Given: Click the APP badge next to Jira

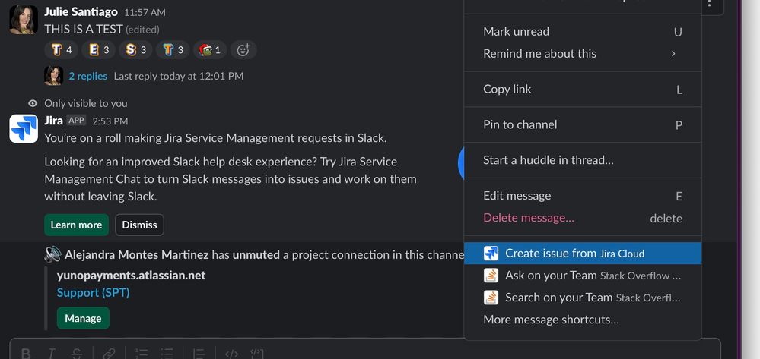Looking at the screenshot, I should pos(76,120).
